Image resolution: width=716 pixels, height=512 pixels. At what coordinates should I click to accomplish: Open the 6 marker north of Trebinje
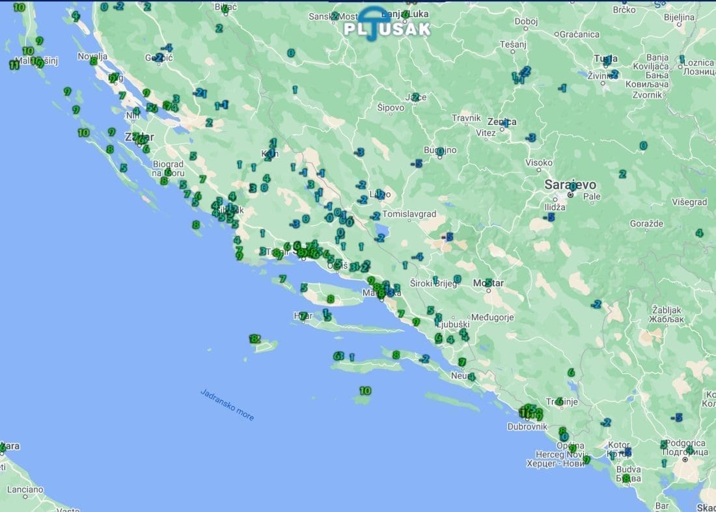coord(571,373)
